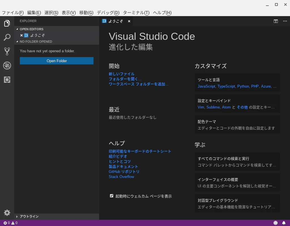
Task: Open the ターミナル(T) menu
Action: pyautogui.click(x=136, y=12)
